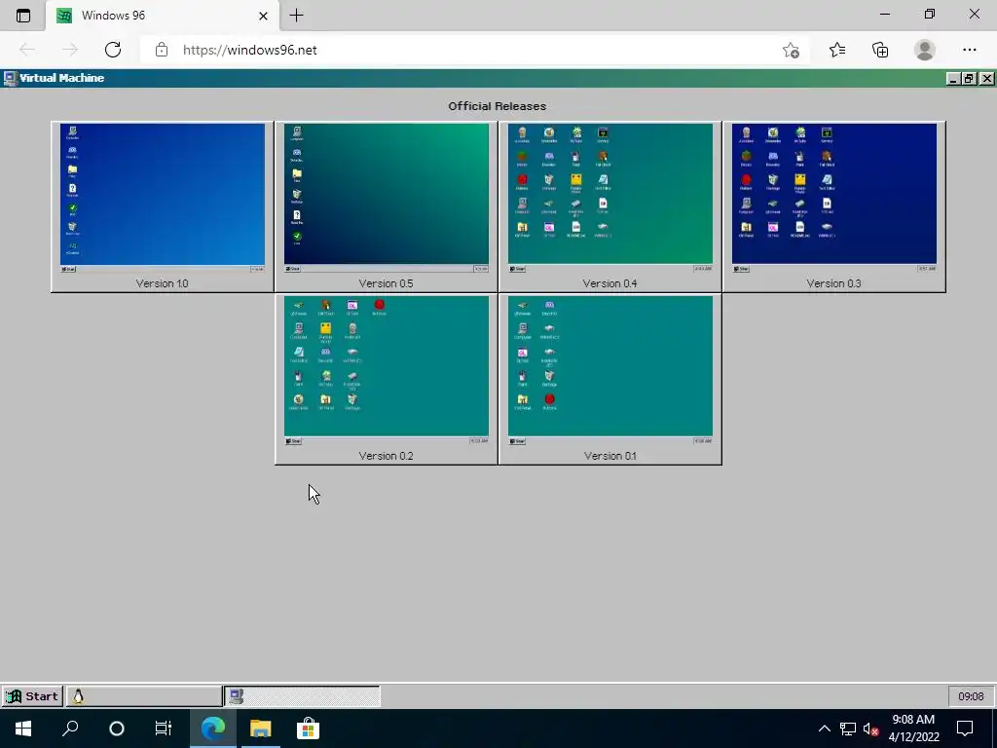
Task: Open the Version 0.5 release thumbnail
Action: (386, 206)
